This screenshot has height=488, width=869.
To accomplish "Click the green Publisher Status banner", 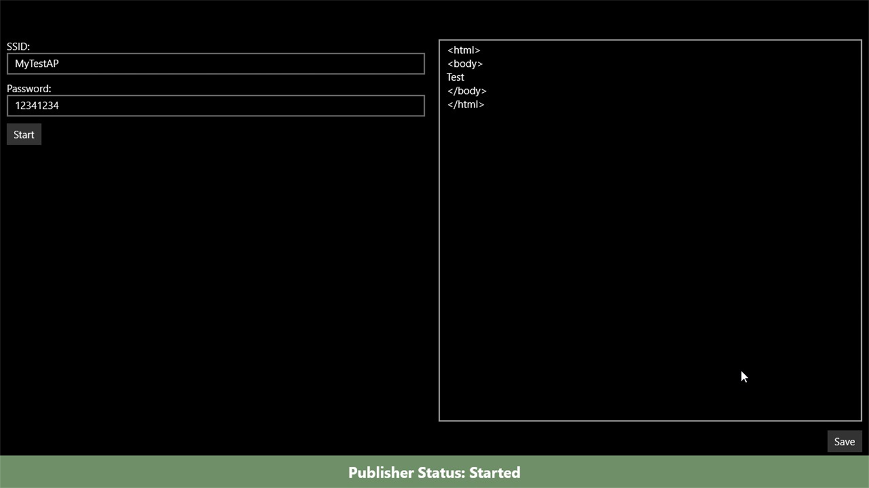I will 434,472.
